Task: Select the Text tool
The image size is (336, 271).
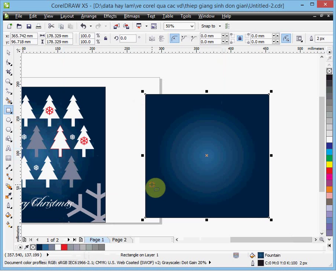Action: (x=8, y=148)
